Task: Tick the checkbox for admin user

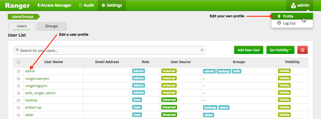Action: [18, 71]
